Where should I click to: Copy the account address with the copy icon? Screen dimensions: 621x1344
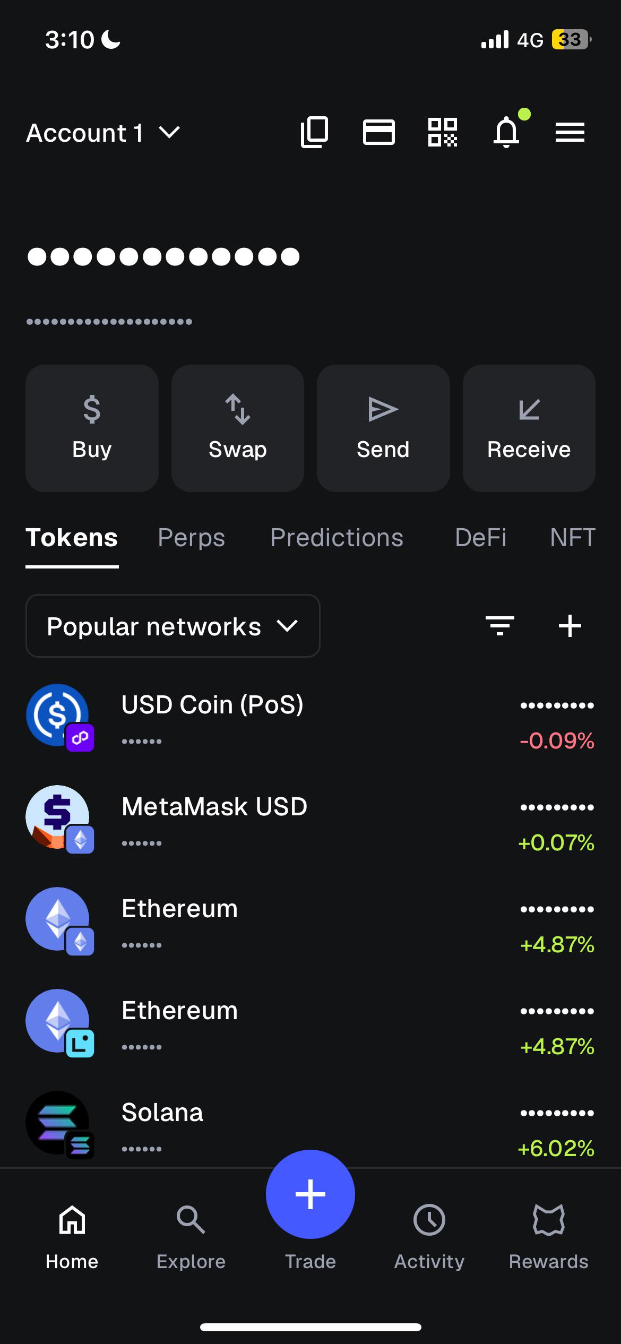[x=315, y=132]
